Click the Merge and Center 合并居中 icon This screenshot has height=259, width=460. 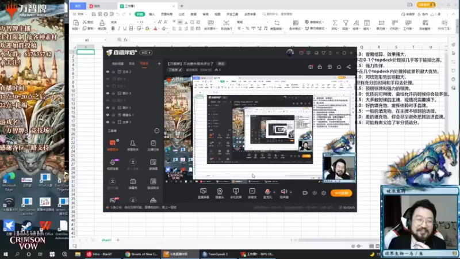[210, 25]
